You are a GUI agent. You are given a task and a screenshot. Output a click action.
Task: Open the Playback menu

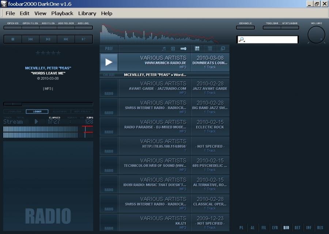pos(62,14)
